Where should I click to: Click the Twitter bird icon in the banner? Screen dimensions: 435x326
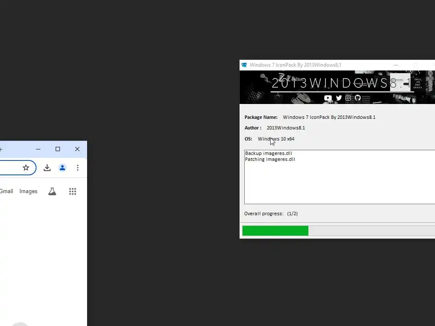(x=339, y=98)
